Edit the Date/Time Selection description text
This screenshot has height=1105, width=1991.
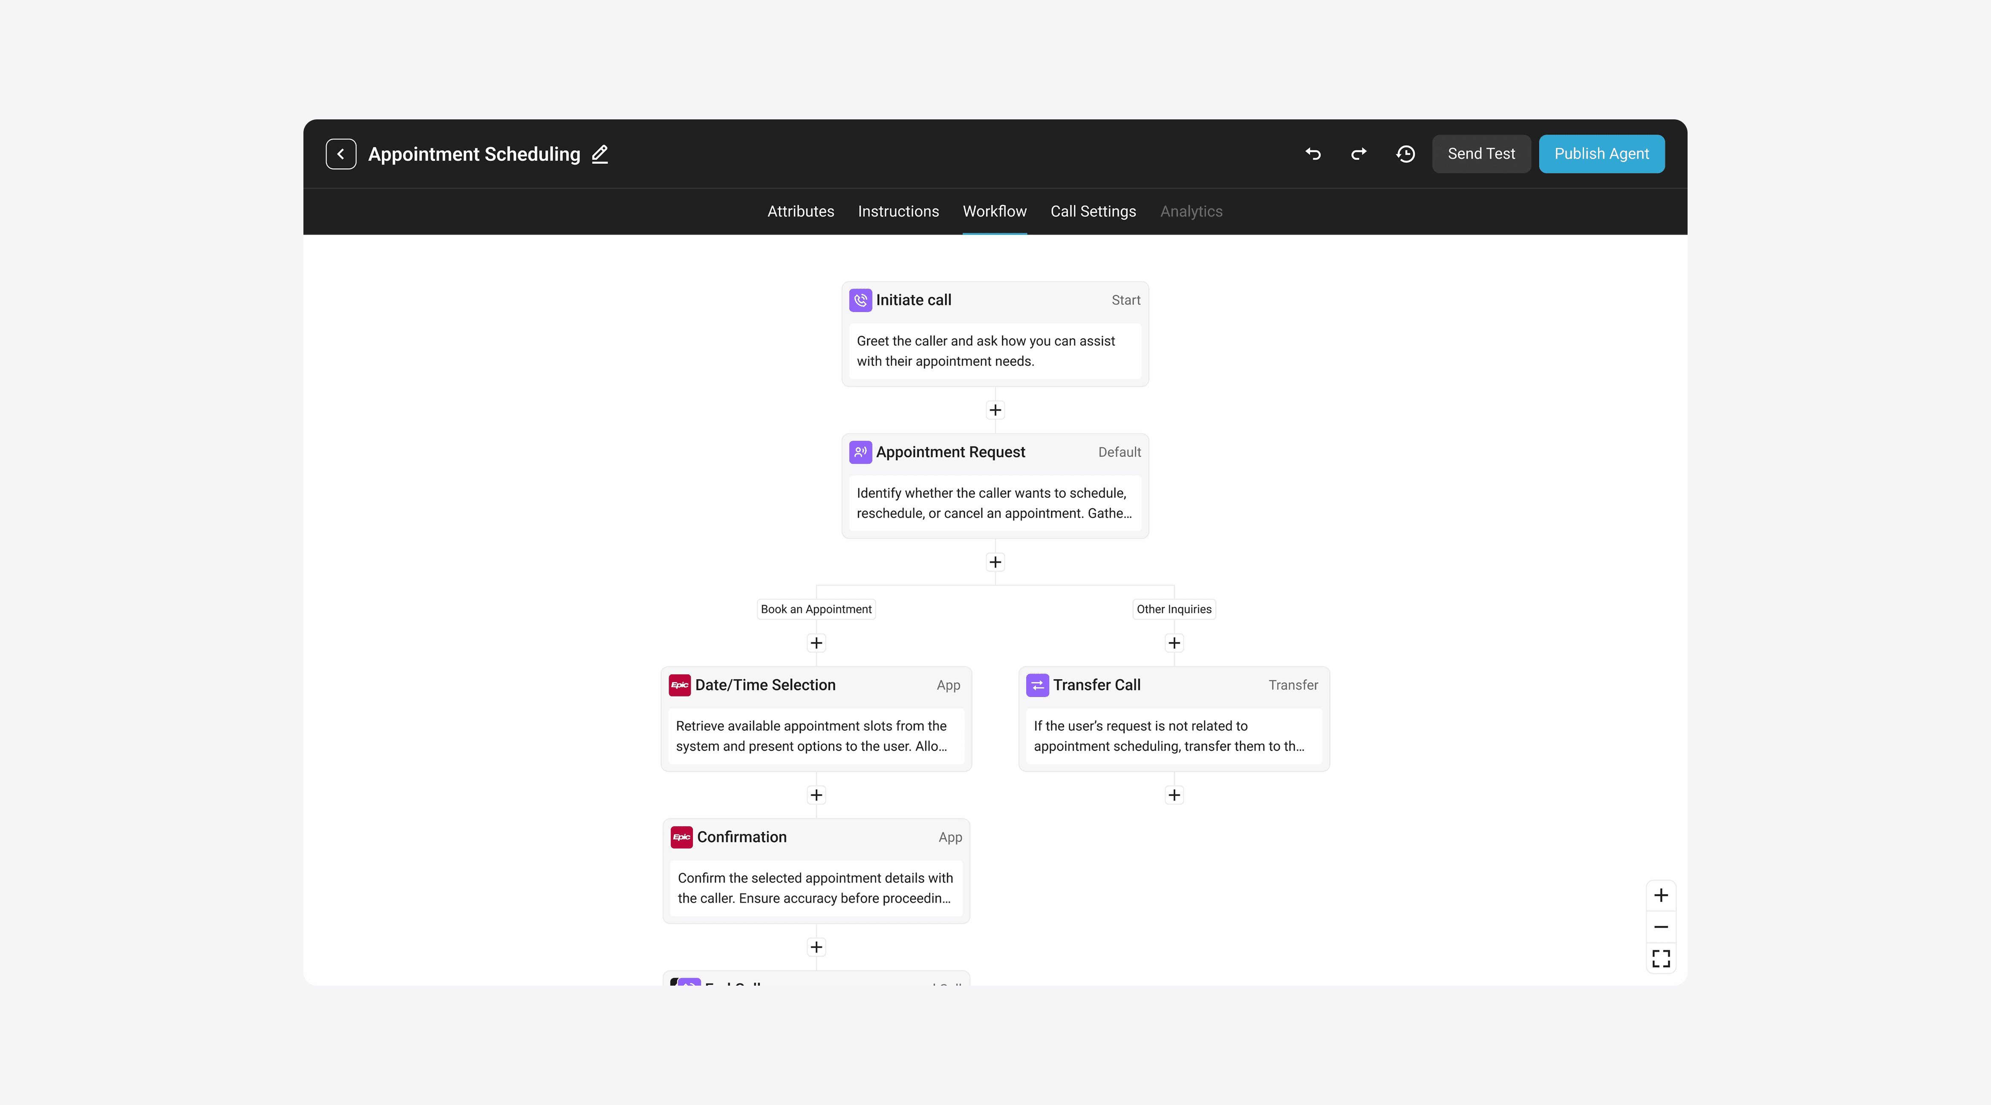[815, 736]
